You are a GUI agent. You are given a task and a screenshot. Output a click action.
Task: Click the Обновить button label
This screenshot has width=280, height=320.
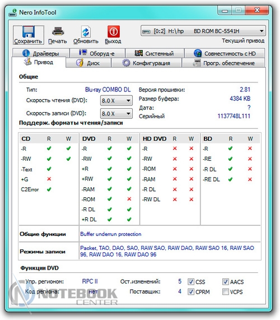(x=86, y=41)
